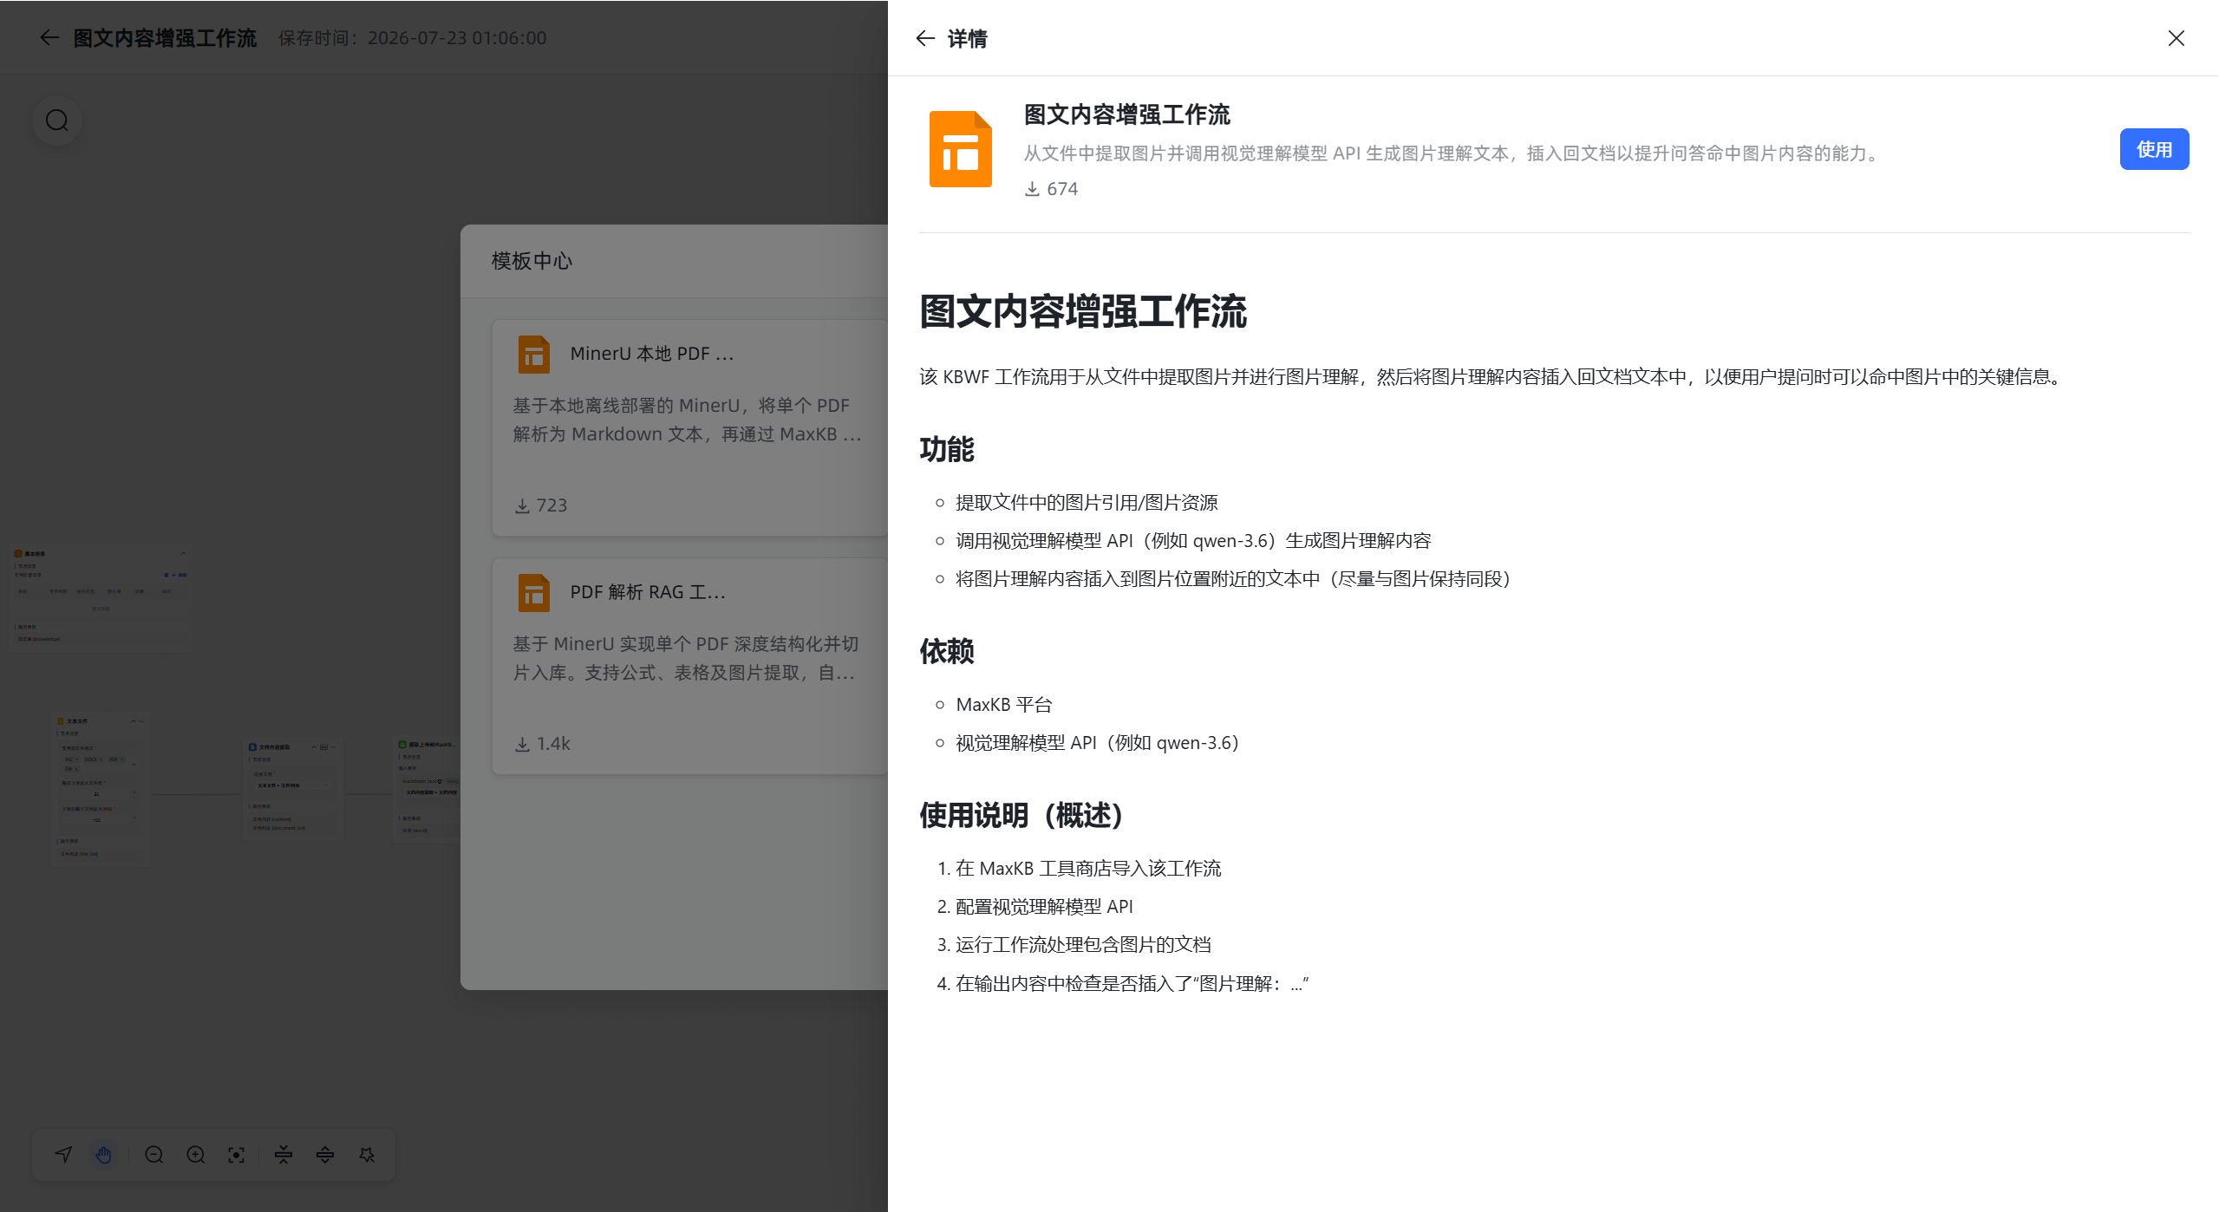Open the PDF 解析 RAG 工… template card
The height and width of the screenshot is (1212, 2219).
coord(690,667)
